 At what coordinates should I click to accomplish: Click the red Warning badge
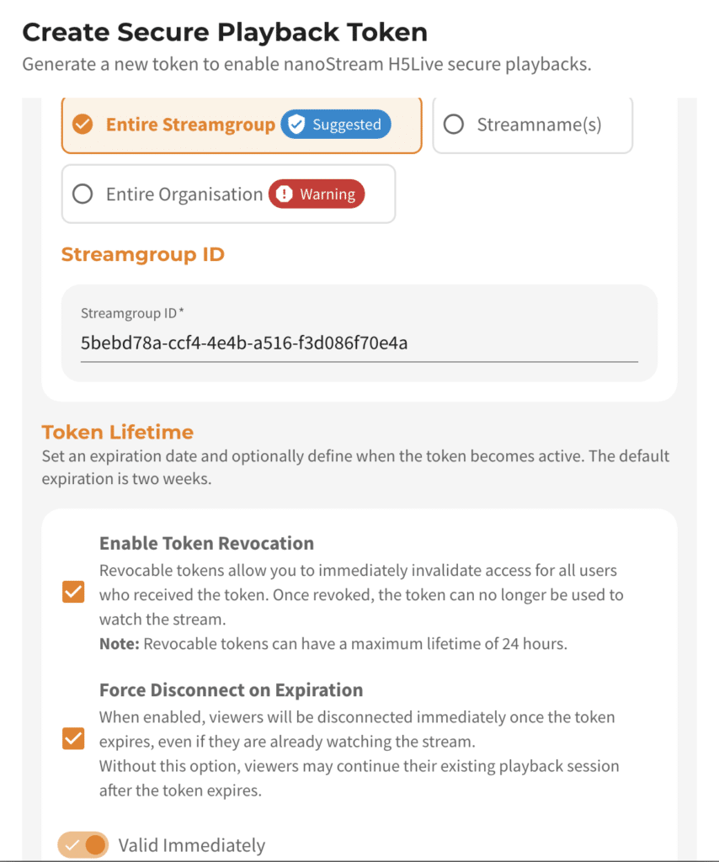point(317,194)
